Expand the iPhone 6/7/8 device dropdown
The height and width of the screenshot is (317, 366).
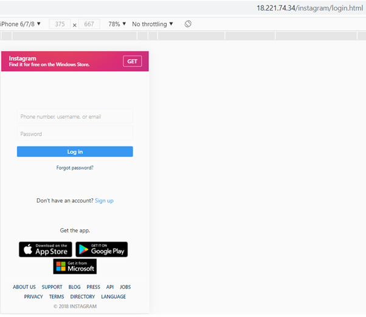[21, 24]
